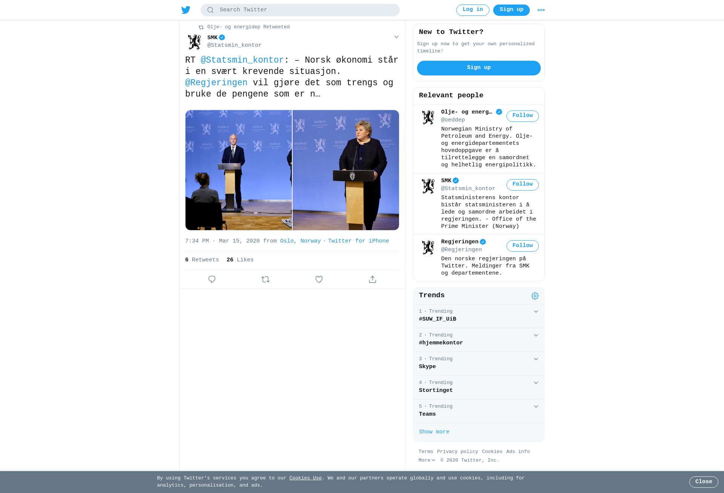Open the right photo of woman at podium
The height and width of the screenshot is (493, 724).
point(346,170)
